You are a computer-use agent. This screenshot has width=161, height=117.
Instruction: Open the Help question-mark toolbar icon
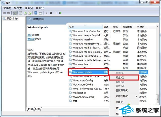click(36, 13)
